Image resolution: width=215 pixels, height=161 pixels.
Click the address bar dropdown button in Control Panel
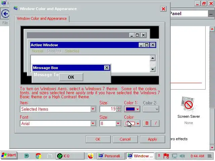[211, 14]
